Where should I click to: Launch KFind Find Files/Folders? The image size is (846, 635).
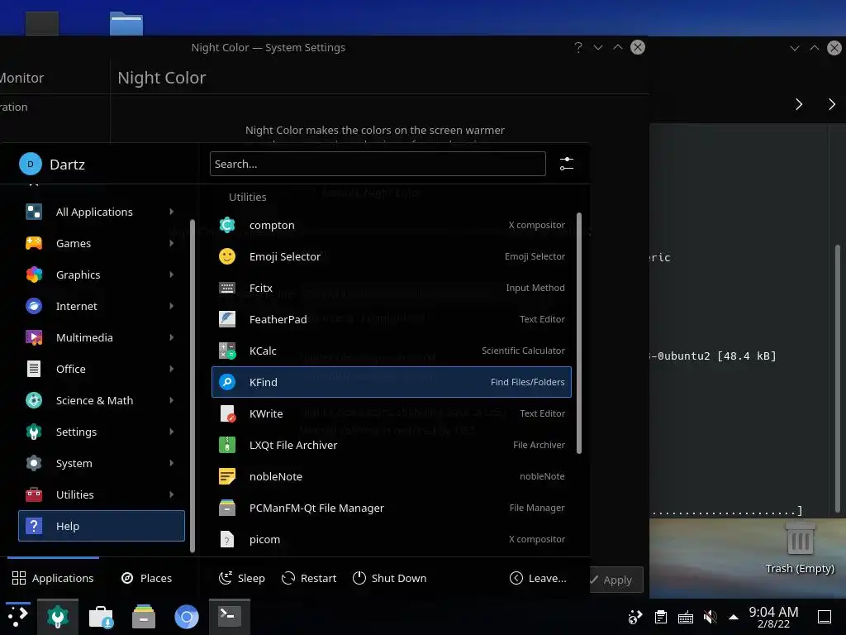click(x=391, y=382)
